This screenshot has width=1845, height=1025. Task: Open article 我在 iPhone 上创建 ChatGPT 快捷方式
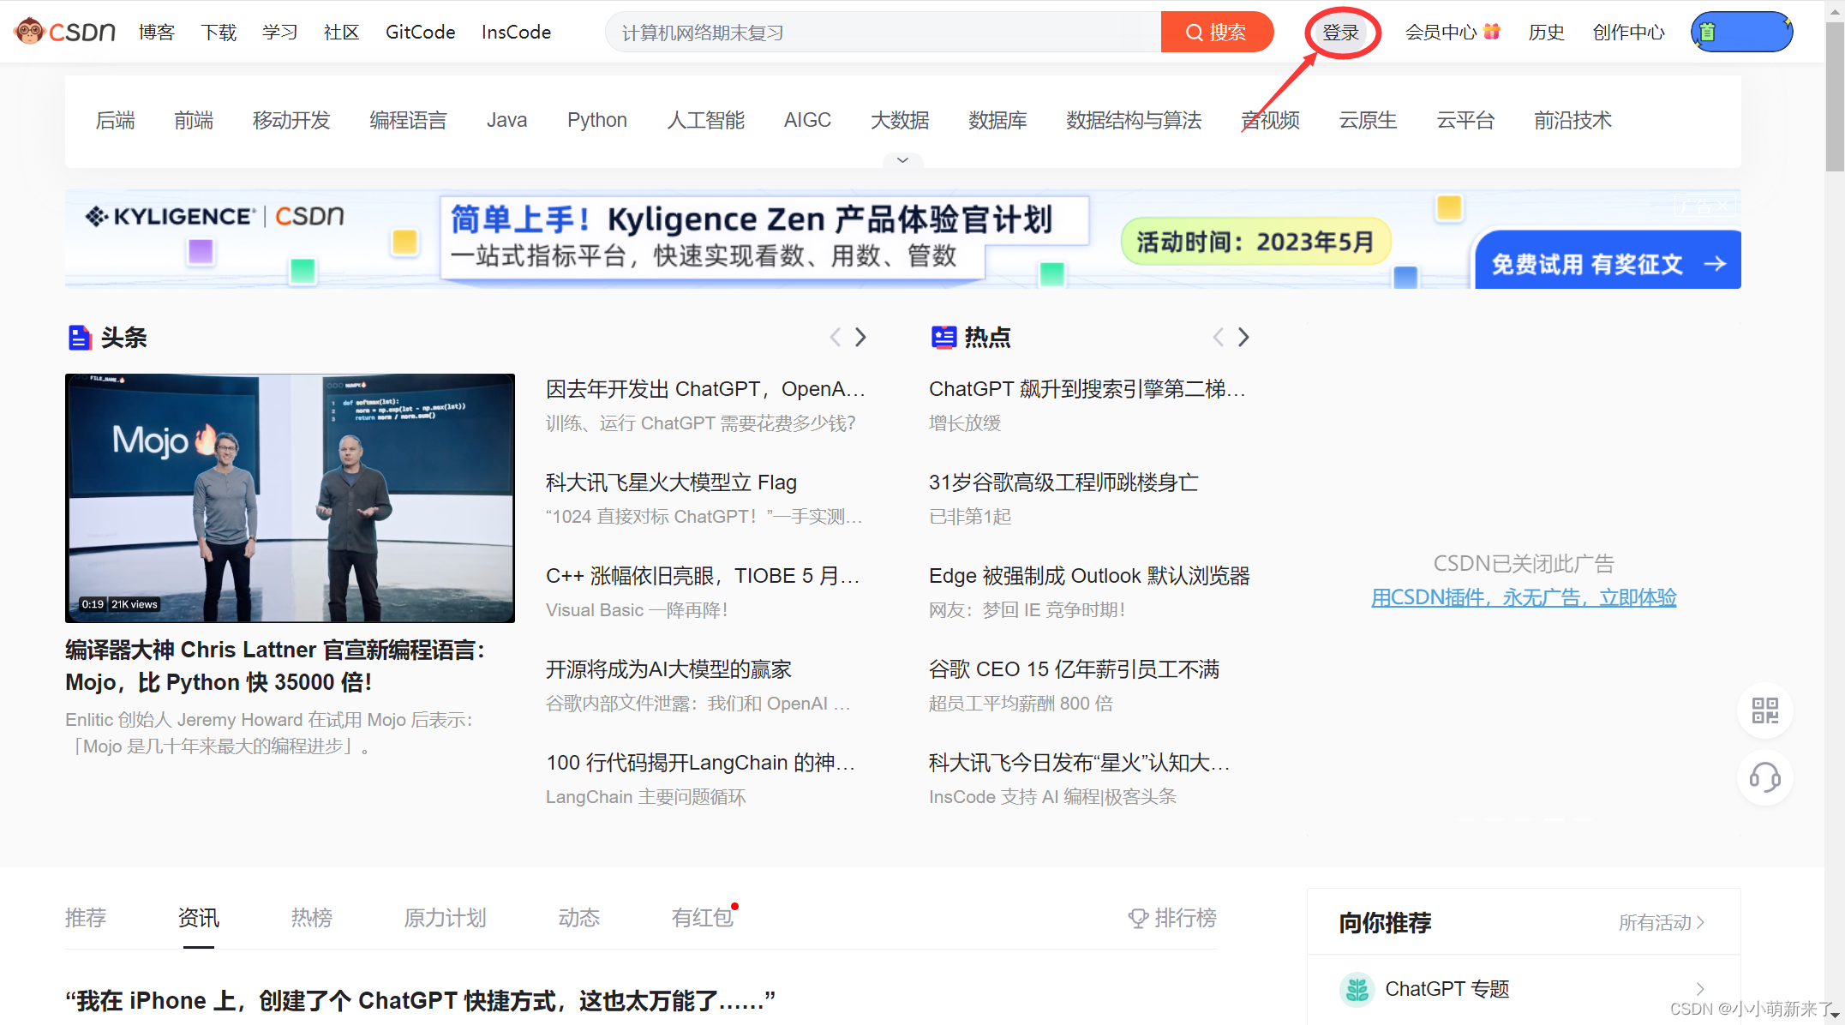pyautogui.click(x=421, y=1001)
